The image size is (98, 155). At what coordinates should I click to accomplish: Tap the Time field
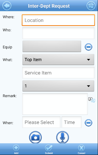pyautogui.click(x=71, y=122)
